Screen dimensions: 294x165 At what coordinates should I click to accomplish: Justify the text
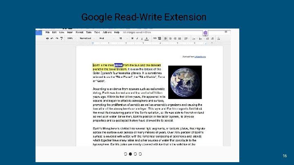pos(180,39)
